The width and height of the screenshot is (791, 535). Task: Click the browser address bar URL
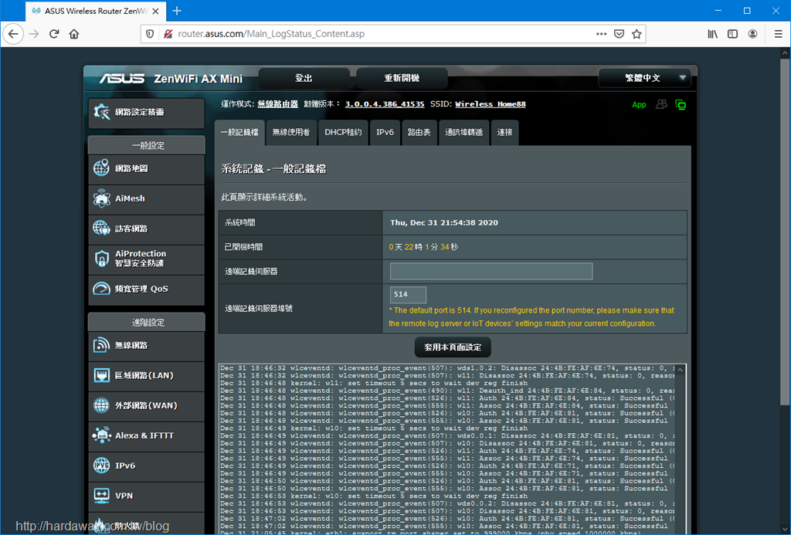coord(271,34)
